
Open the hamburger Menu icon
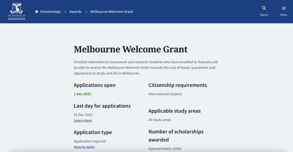[x=284, y=8]
